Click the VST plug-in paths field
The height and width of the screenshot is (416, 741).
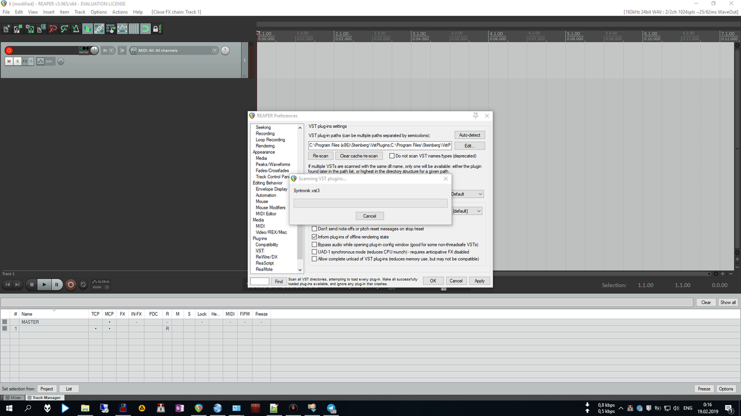380,145
